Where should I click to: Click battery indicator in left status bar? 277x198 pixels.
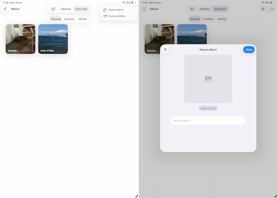(x=134, y=3)
